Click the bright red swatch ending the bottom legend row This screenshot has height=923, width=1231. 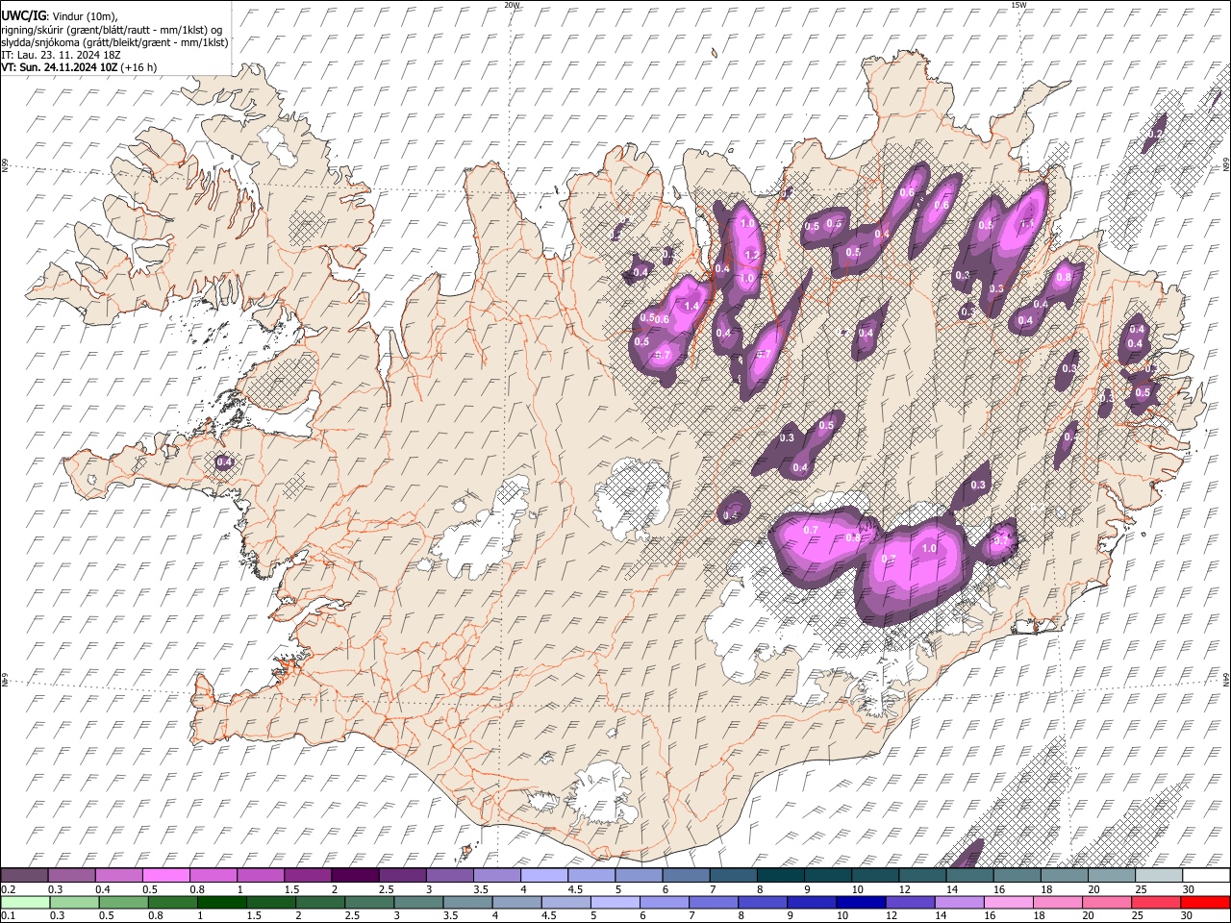pyautogui.click(x=1205, y=902)
